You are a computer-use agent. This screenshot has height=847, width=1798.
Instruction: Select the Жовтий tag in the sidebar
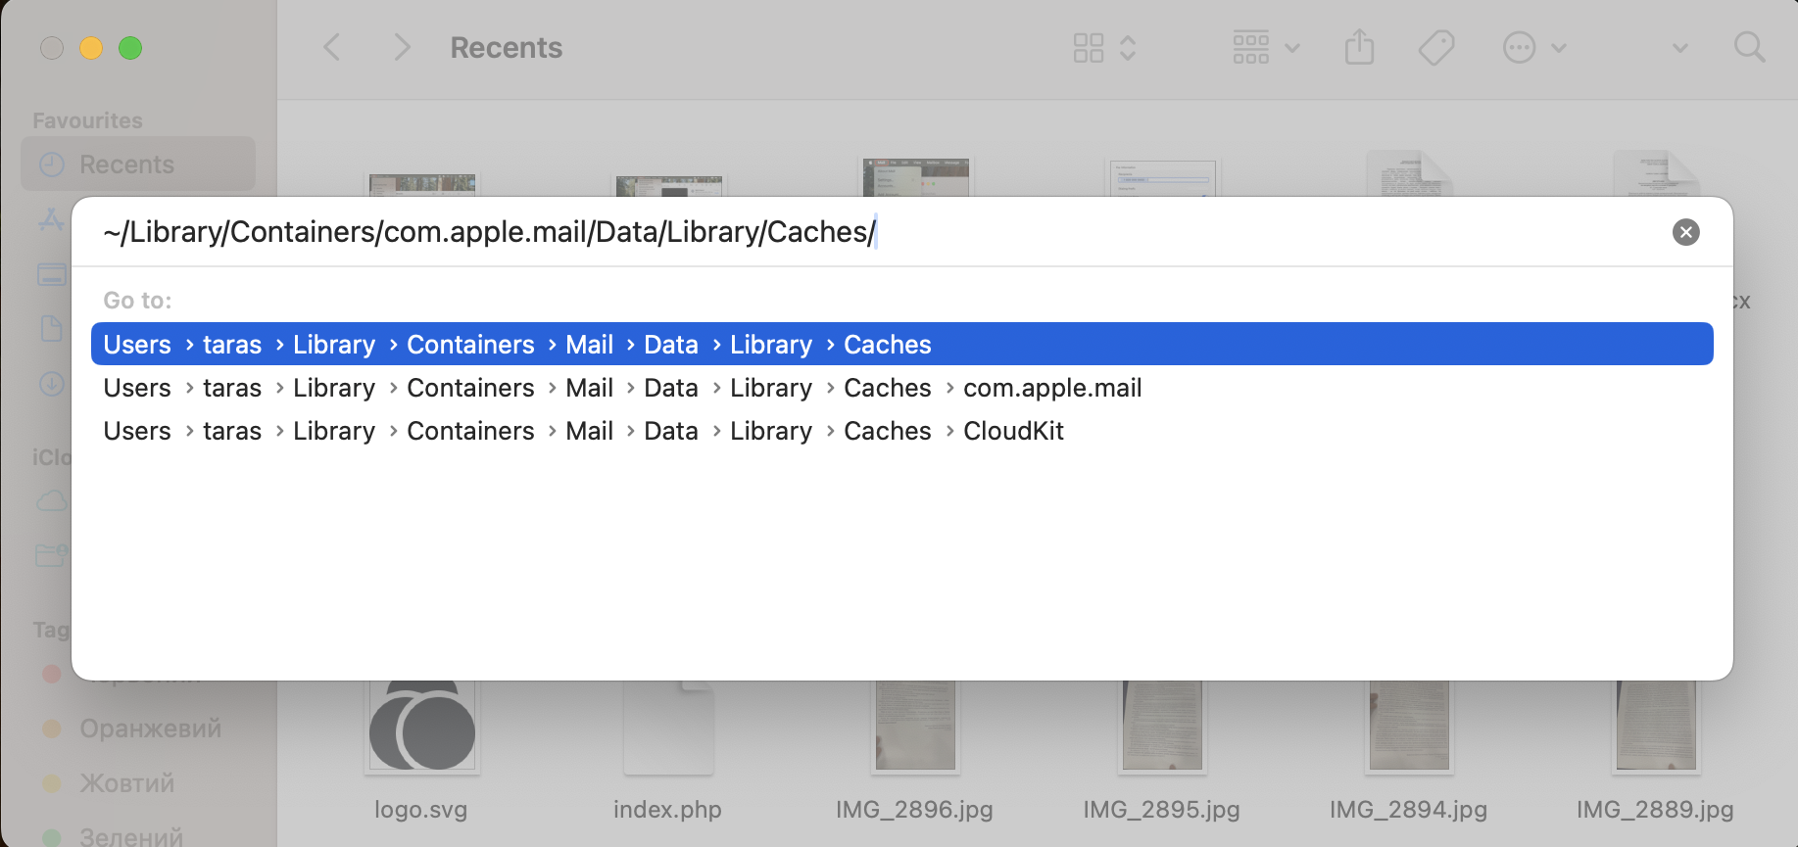[x=126, y=782]
